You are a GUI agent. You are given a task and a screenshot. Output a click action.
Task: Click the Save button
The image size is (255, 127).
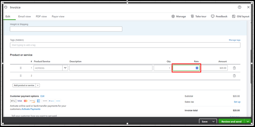[x=204, y=121]
